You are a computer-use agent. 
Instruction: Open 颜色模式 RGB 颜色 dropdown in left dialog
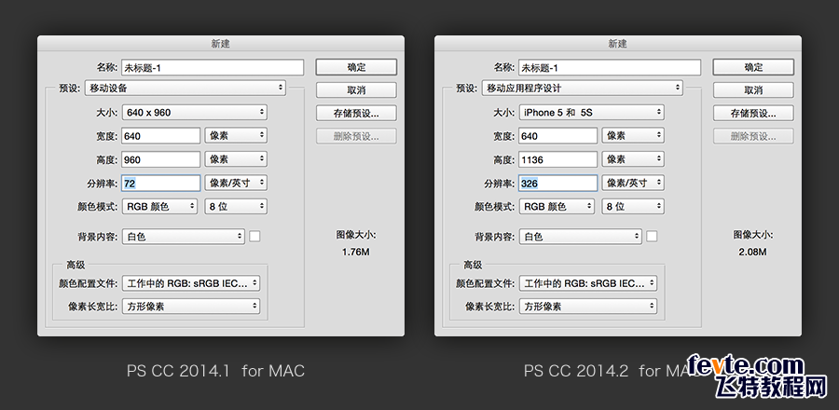[x=160, y=206]
